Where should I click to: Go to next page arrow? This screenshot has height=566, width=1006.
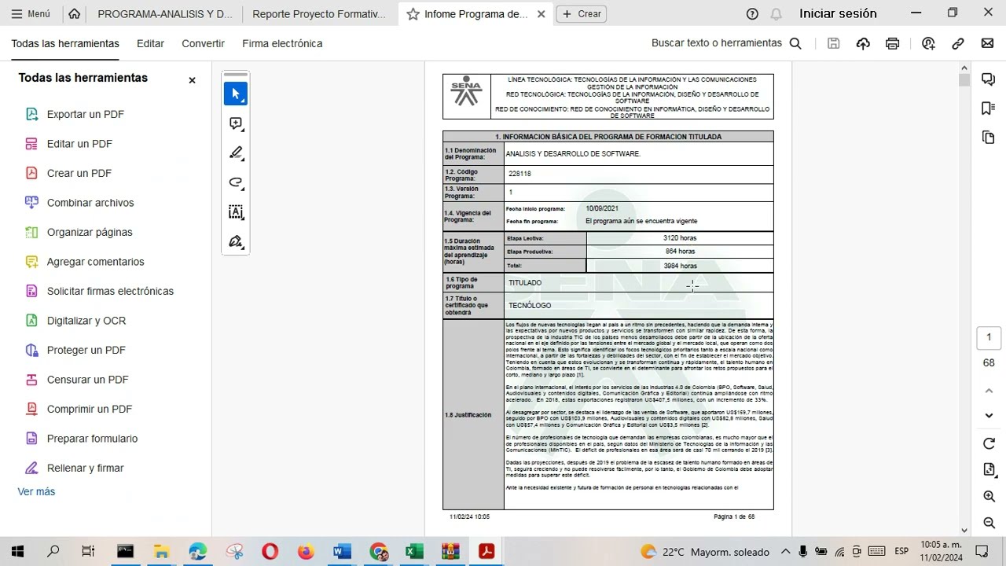[989, 416]
